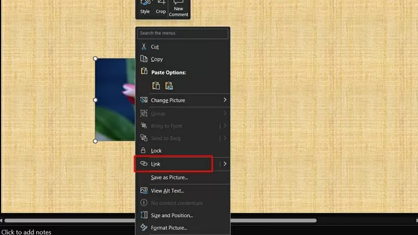Screen dimensions: 418x235
Task: Click the Size and Position icon
Action: coord(144,215)
